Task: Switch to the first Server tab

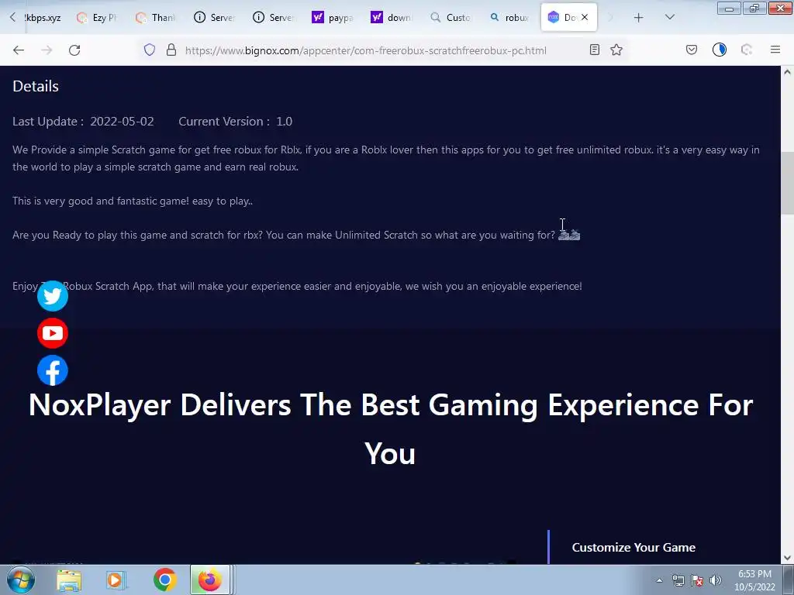Action: [214, 18]
